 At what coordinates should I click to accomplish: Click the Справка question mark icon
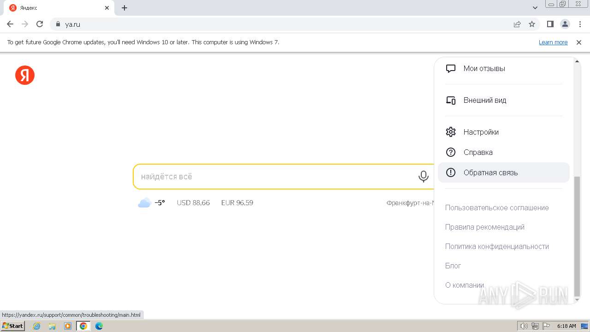451,152
